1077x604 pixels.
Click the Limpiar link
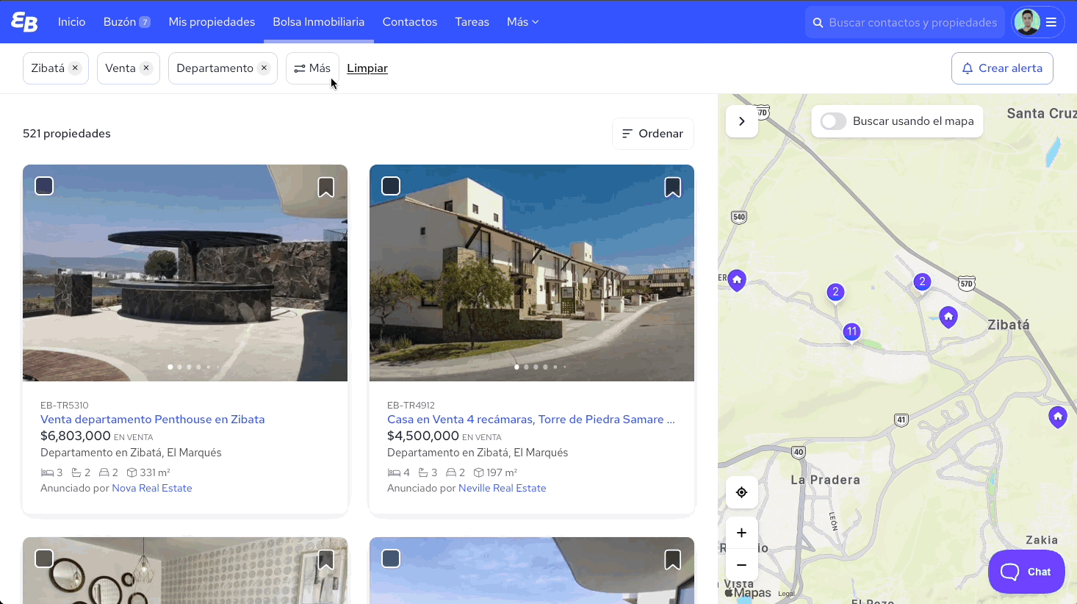[x=367, y=68]
